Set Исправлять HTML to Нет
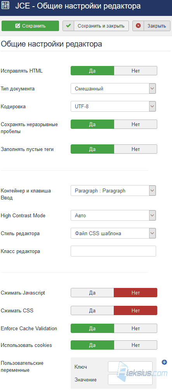Screen dimensions: 172x390 tap(136, 71)
